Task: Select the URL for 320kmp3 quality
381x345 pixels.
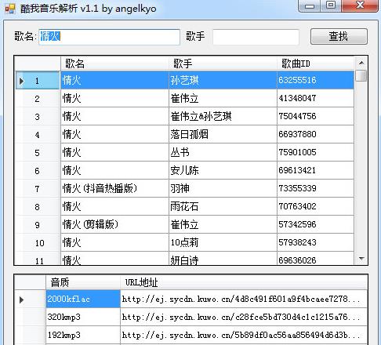Action: click(x=244, y=317)
